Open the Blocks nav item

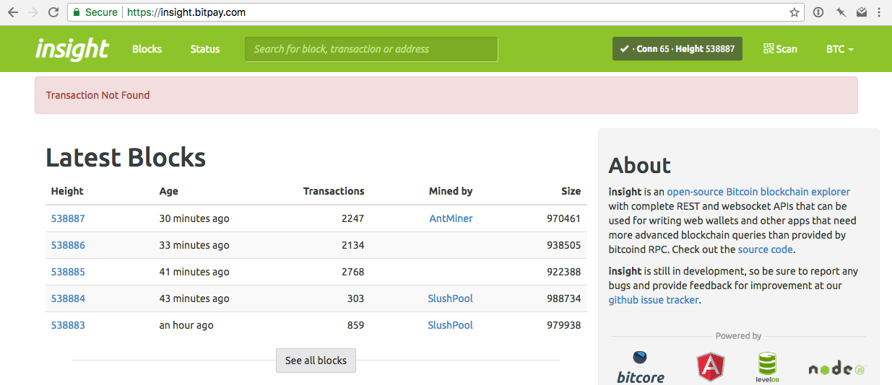tap(147, 49)
